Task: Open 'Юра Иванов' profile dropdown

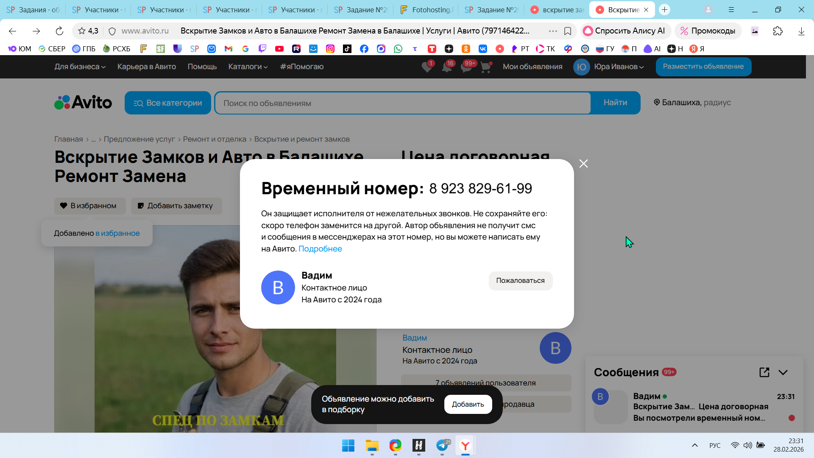Action: tap(618, 67)
